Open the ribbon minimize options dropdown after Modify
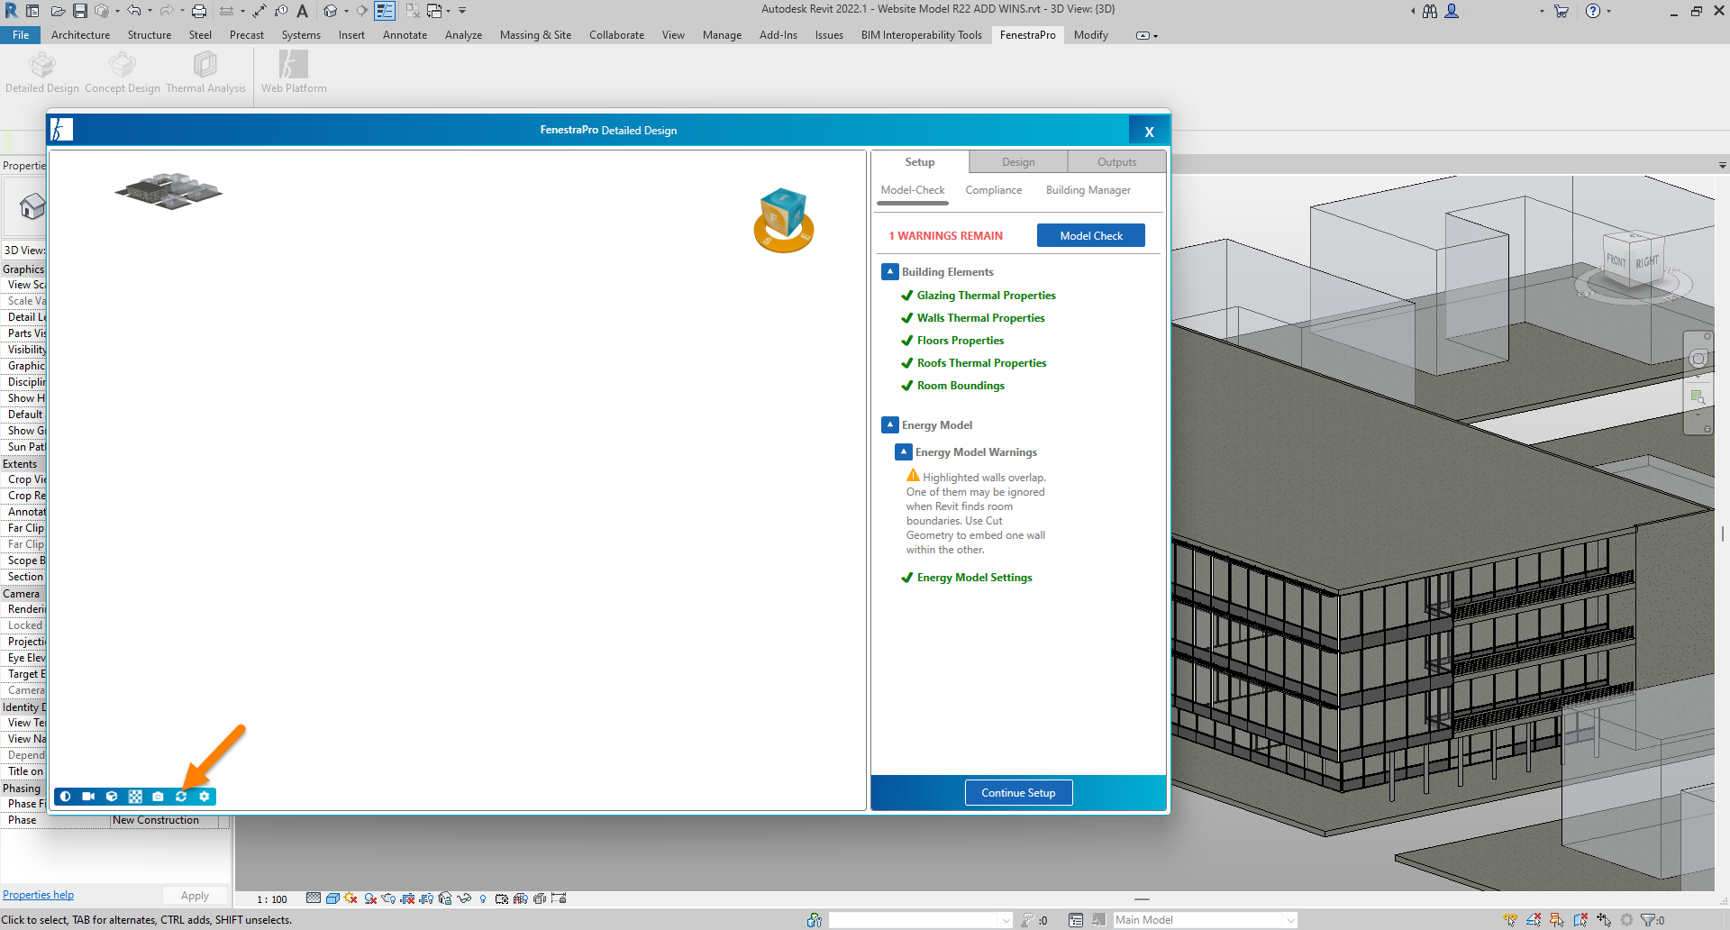The image size is (1730, 930). pyautogui.click(x=1146, y=36)
